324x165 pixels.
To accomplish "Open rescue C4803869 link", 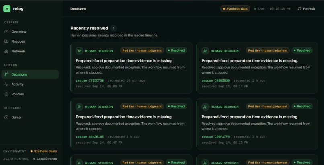I will (215, 80).
